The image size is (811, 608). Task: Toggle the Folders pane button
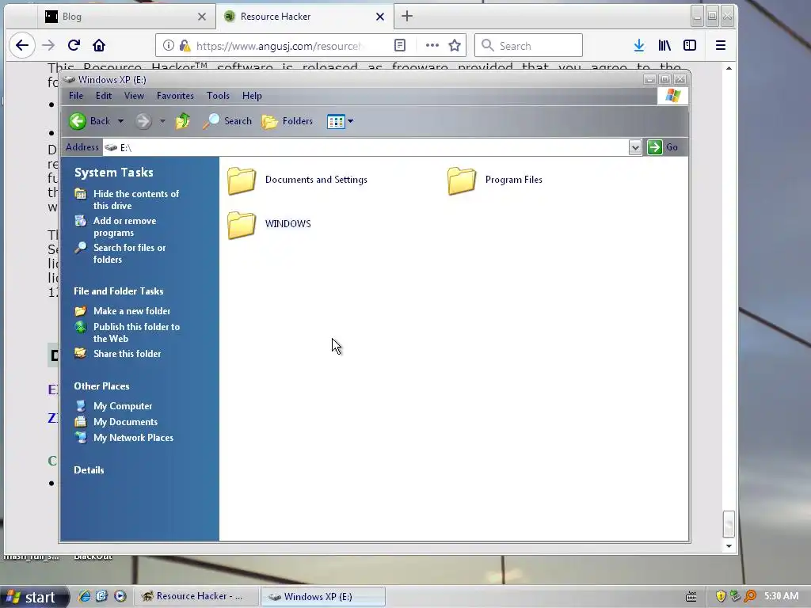[x=287, y=121]
